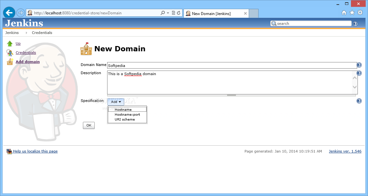The width and height of the screenshot is (368, 196).
Task: Open the Add domain sidebar link
Action: click(x=28, y=62)
